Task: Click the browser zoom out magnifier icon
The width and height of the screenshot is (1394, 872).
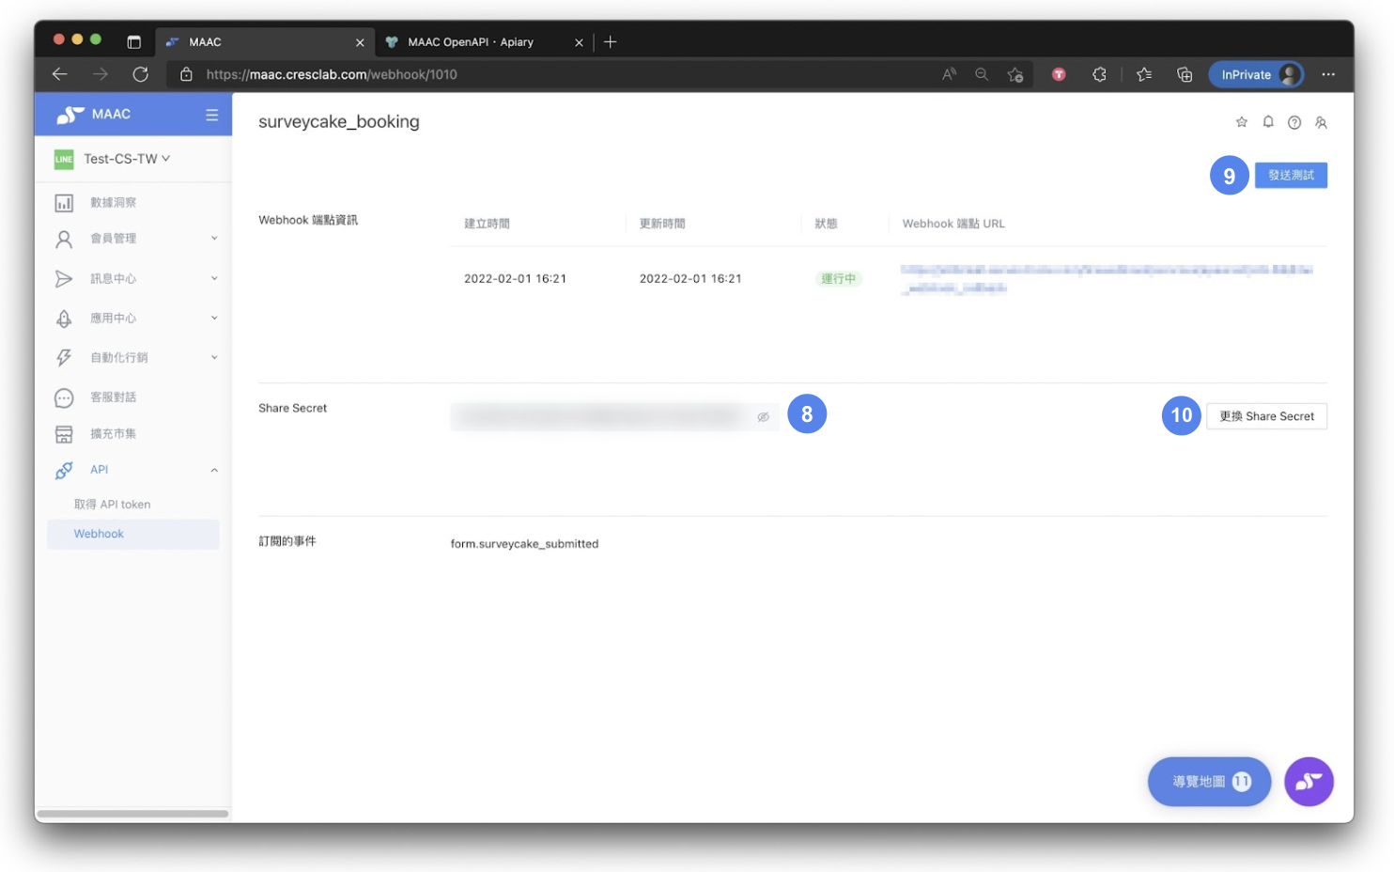Action: tap(982, 74)
